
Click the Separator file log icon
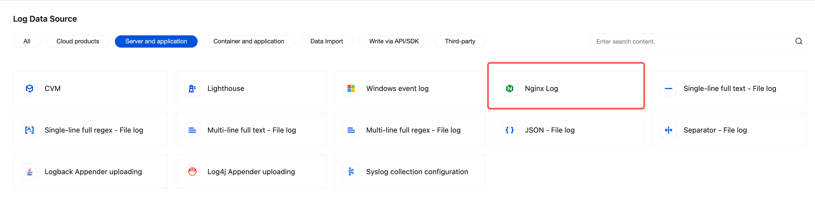[668, 130]
